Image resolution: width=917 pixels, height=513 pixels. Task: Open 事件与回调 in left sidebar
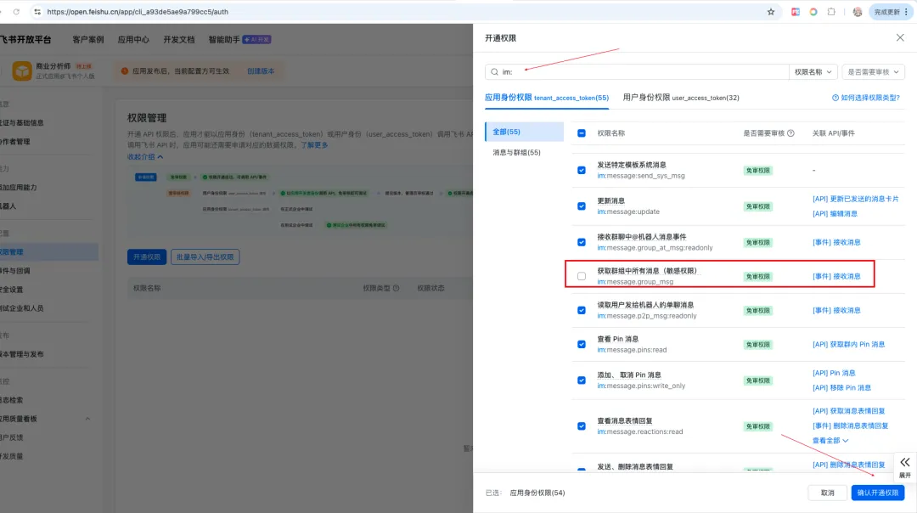[14, 271]
